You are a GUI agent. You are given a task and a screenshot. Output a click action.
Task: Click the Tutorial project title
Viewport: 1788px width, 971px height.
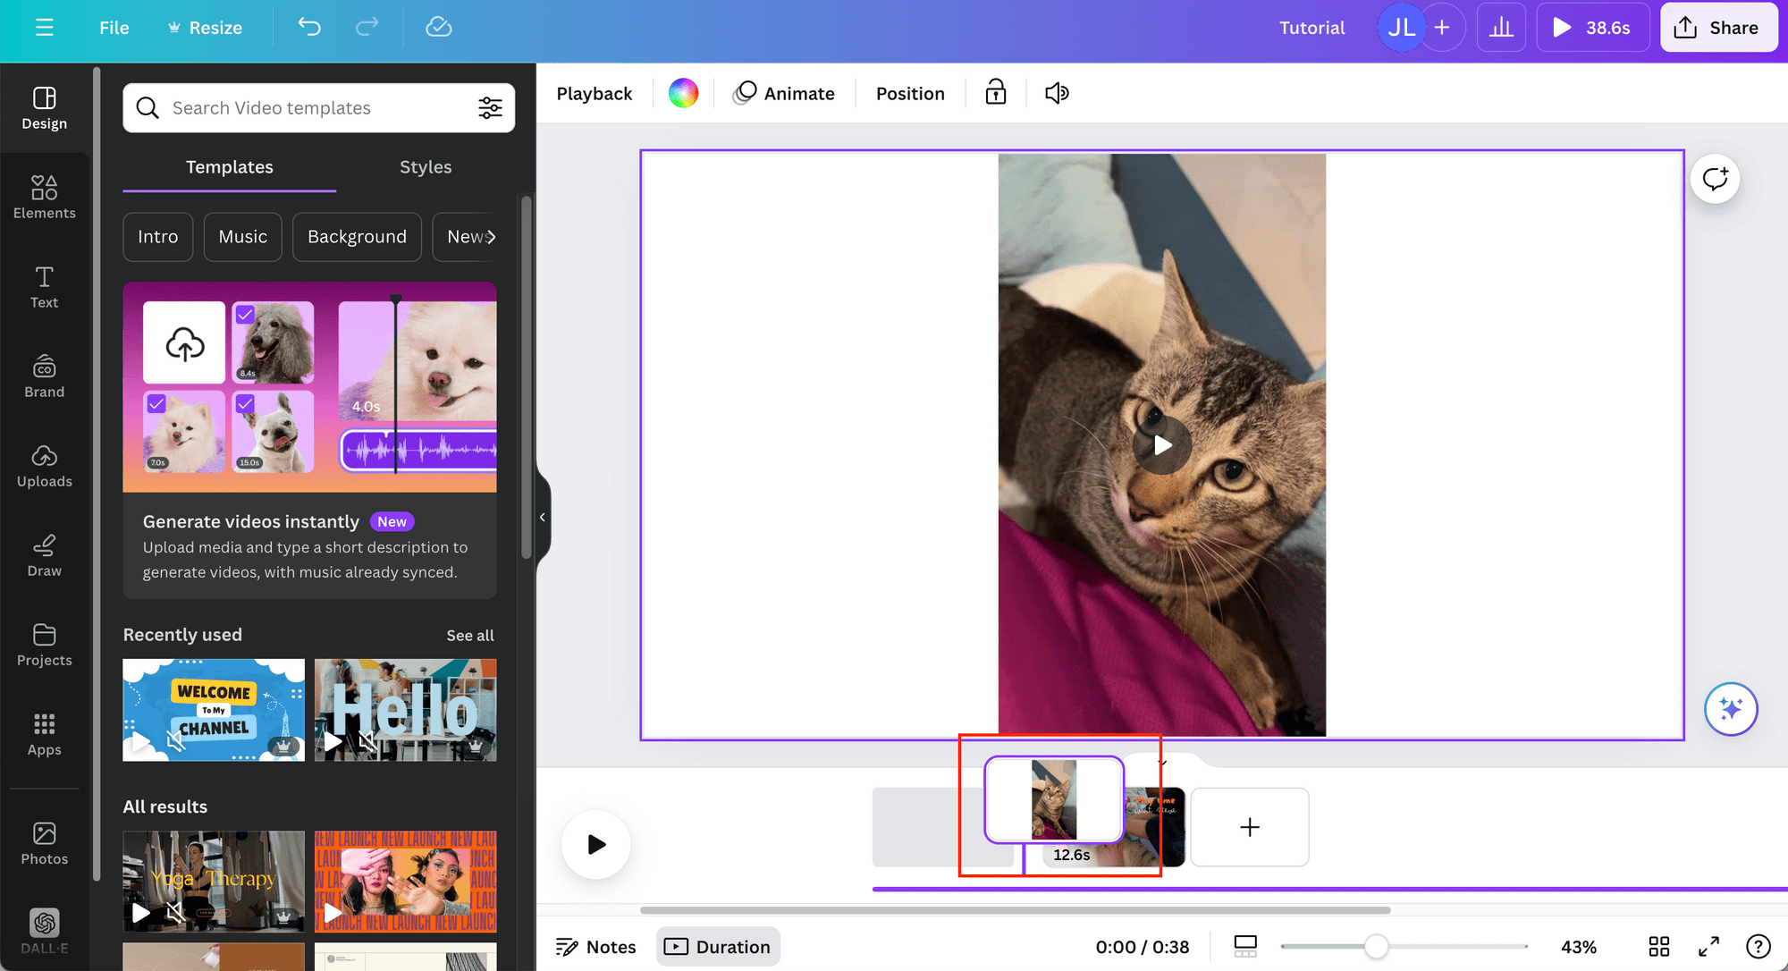pyautogui.click(x=1311, y=28)
